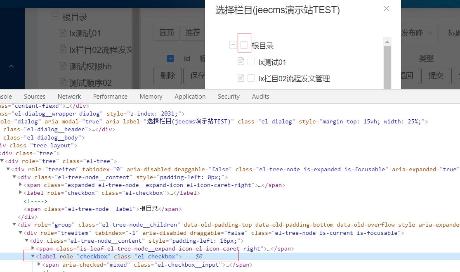Check the lx栏目02流程发文管理 checkbox
The height and width of the screenshot is (272, 460).
[251, 78]
